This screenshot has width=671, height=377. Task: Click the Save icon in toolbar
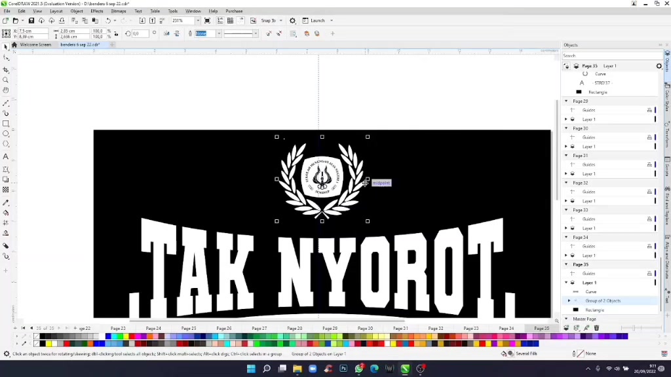point(31,20)
